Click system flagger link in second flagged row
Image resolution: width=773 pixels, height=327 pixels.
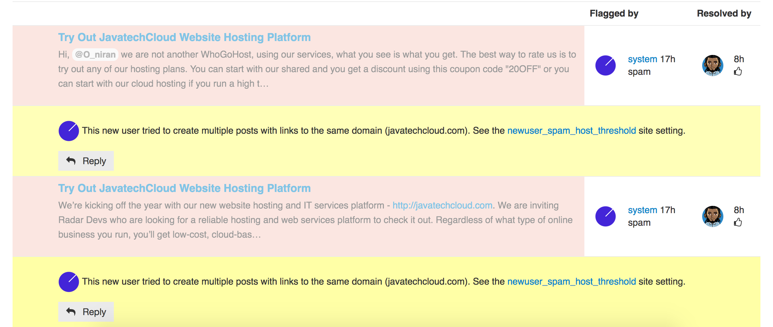pyautogui.click(x=642, y=210)
